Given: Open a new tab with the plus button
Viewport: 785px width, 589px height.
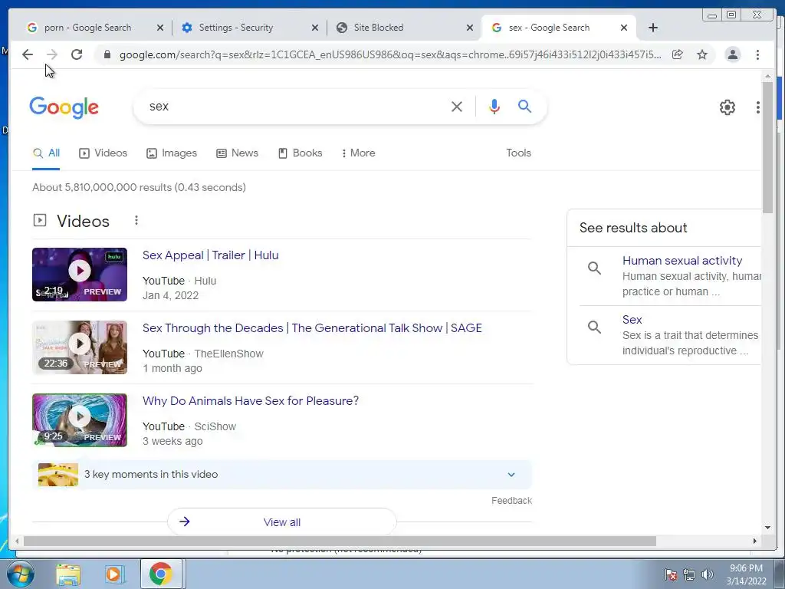Looking at the screenshot, I should [653, 28].
